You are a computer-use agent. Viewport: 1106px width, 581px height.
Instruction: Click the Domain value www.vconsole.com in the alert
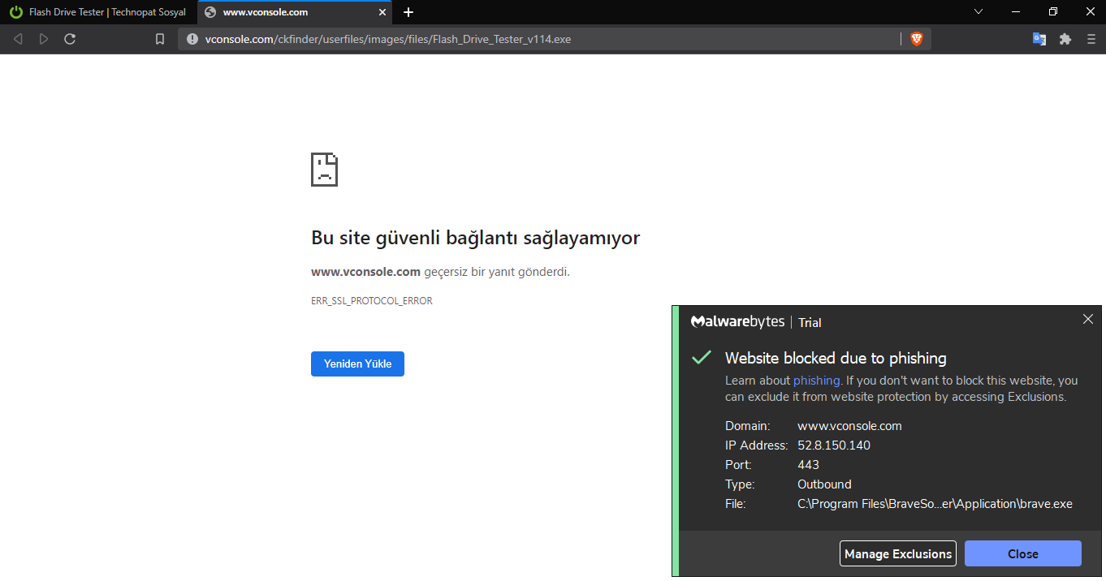click(849, 426)
